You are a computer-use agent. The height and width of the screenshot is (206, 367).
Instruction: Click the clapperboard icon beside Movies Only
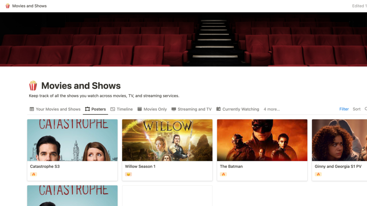click(x=139, y=109)
